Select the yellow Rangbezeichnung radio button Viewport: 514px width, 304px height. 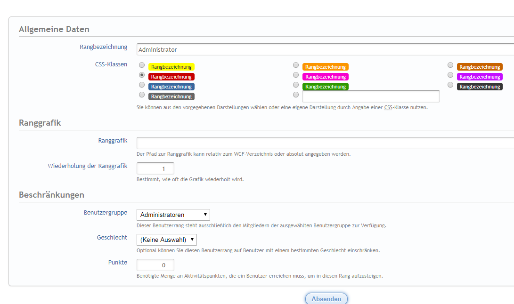click(142, 65)
